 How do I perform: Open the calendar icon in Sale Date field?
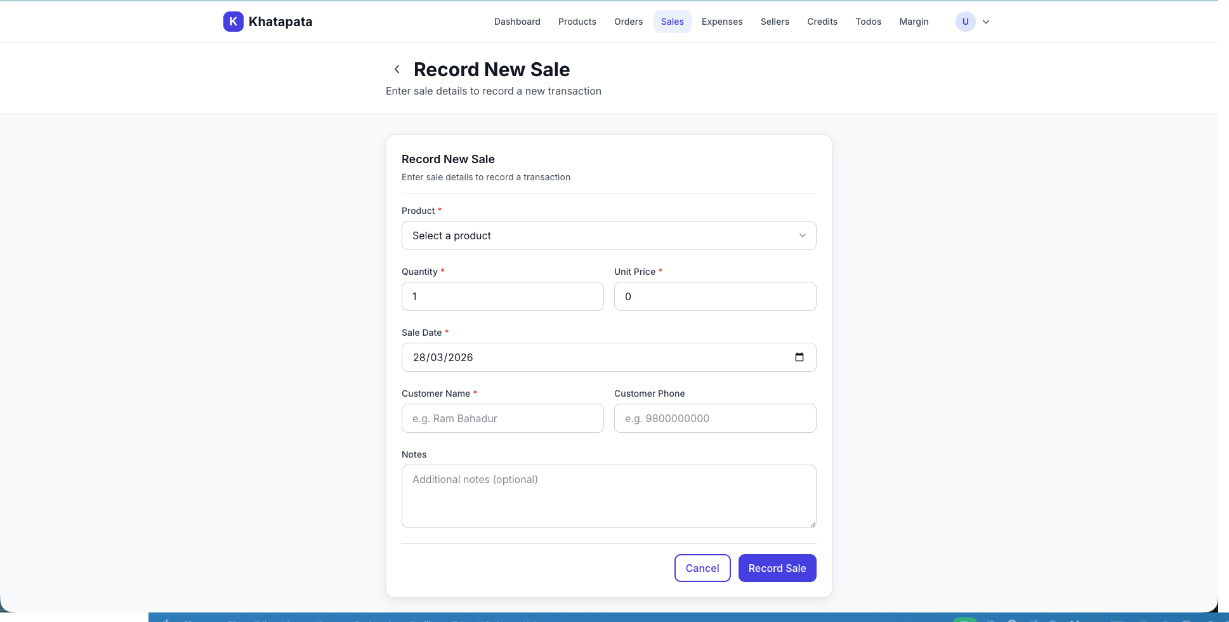(799, 357)
